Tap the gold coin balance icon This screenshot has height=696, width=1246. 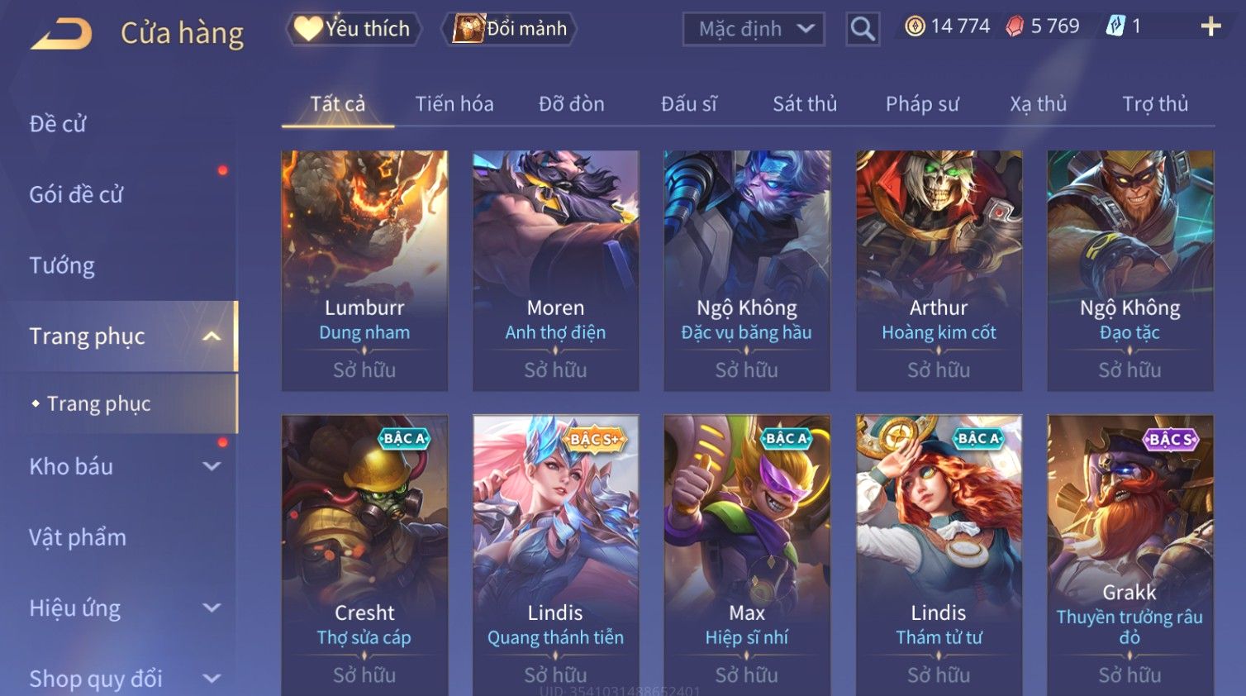point(915,26)
